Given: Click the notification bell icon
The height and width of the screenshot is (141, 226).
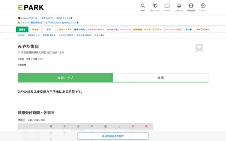Looking at the screenshot, I should 179,6.
